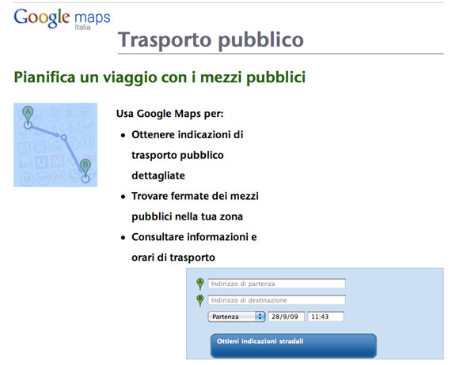Click the text Usa Google Maps per:
The image size is (475, 365).
(x=169, y=114)
